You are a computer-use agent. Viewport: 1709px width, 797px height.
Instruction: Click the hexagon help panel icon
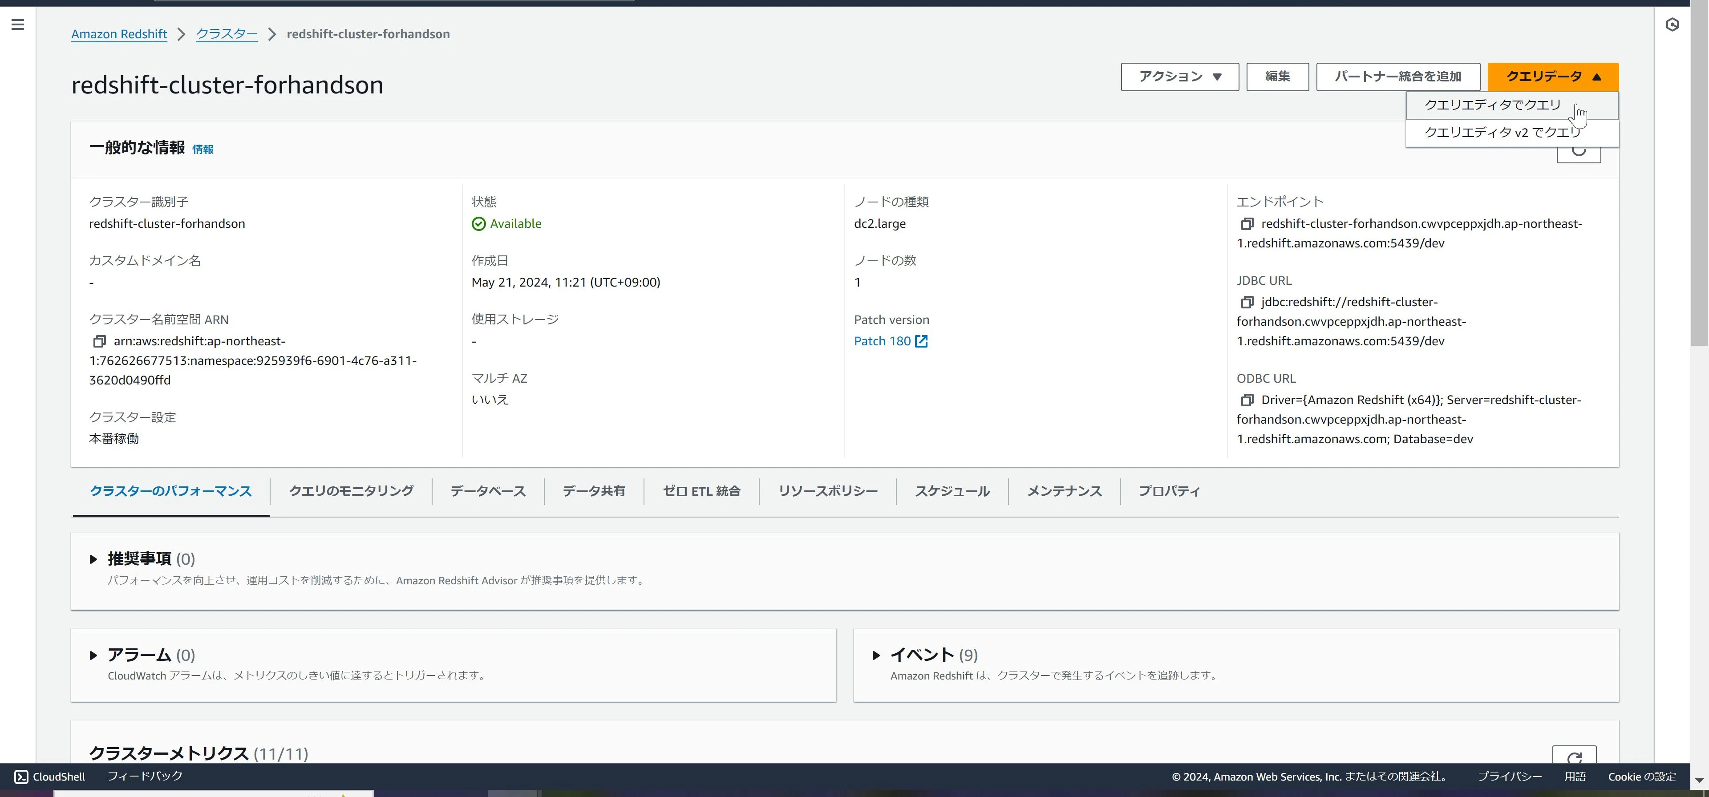point(1672,24)
